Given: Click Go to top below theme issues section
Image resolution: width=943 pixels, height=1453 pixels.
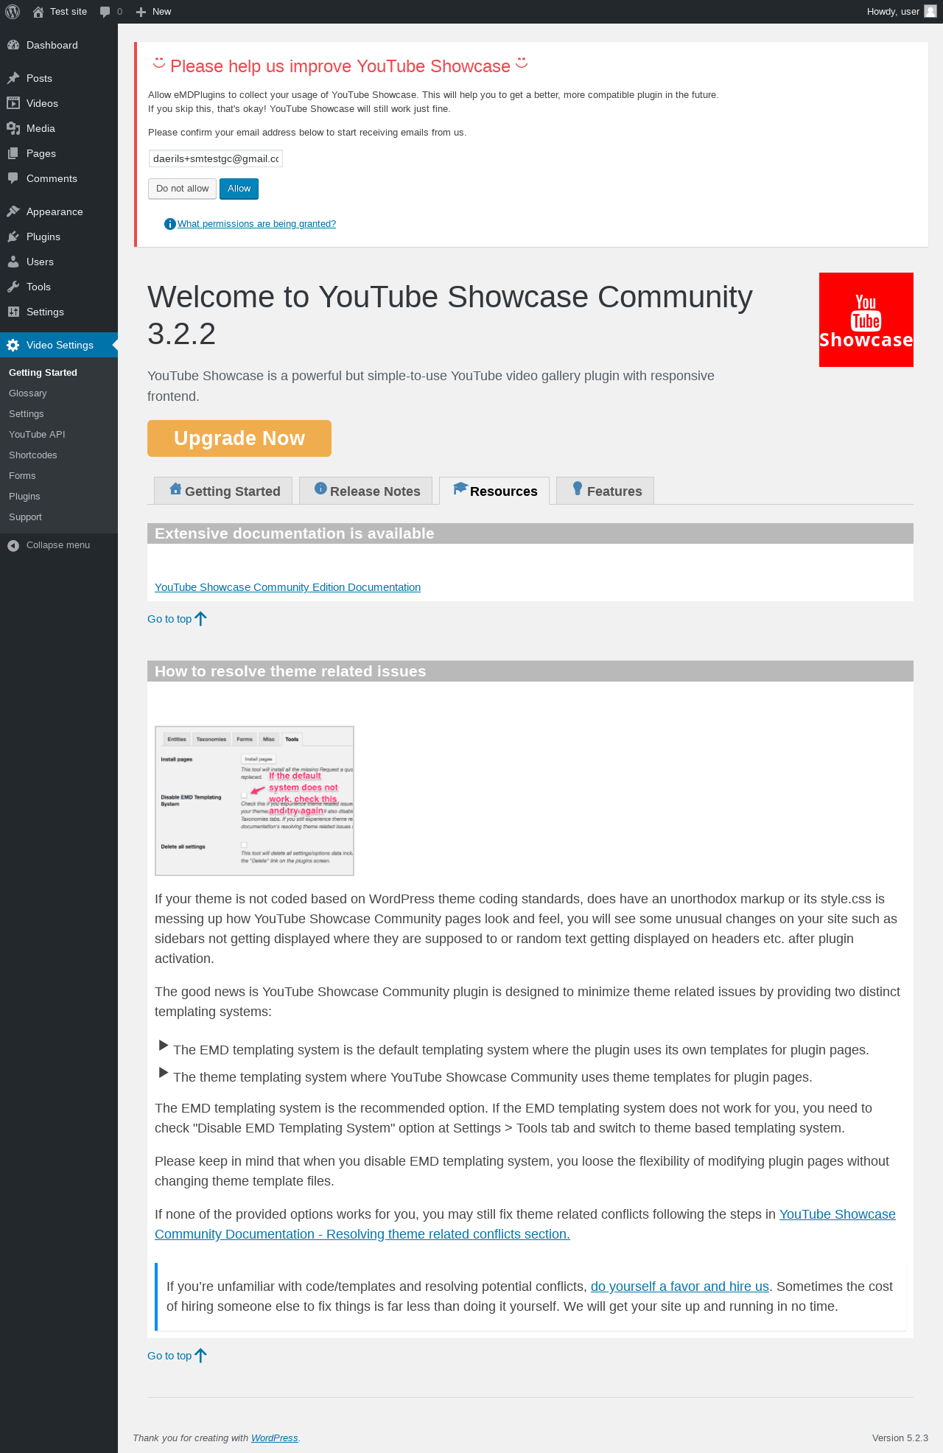Looking at the screenshot, I should tap(169, 1356).
